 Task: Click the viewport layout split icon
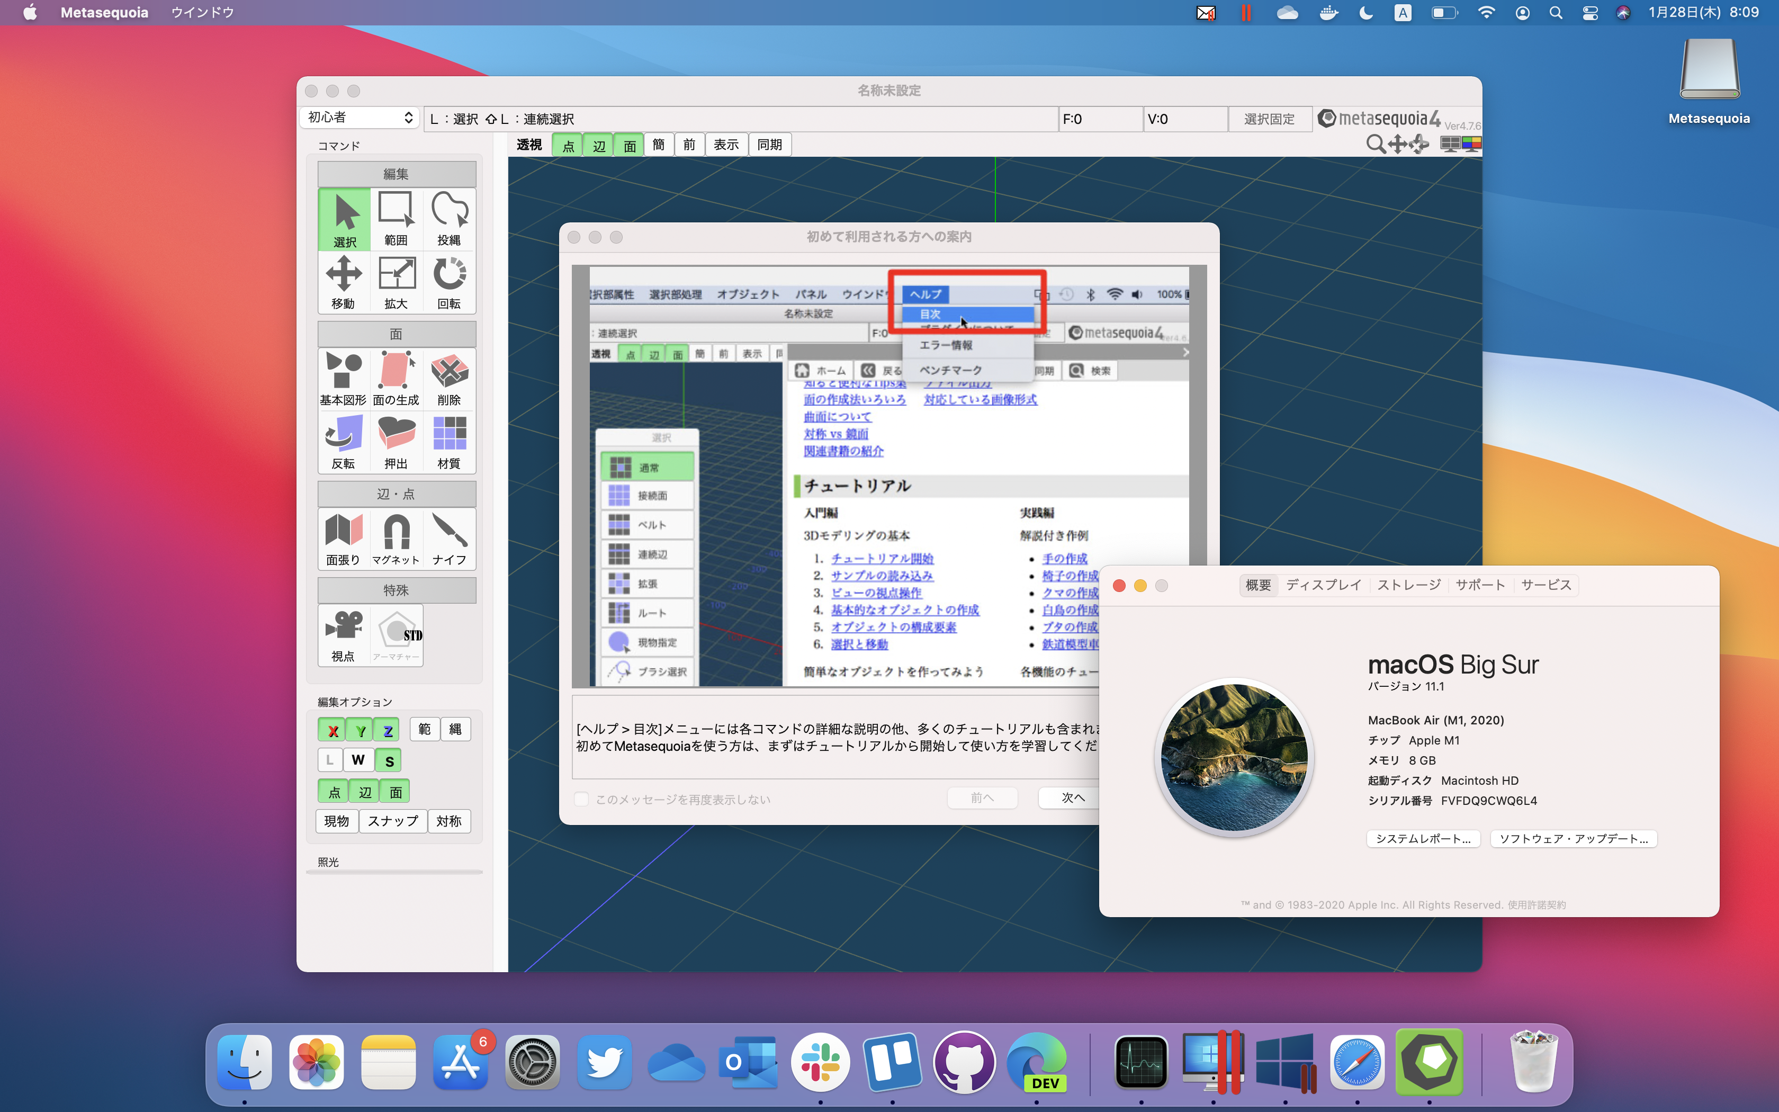[1450, 144]
